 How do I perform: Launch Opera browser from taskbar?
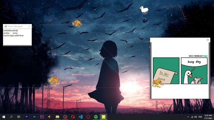tap(73, 117)
